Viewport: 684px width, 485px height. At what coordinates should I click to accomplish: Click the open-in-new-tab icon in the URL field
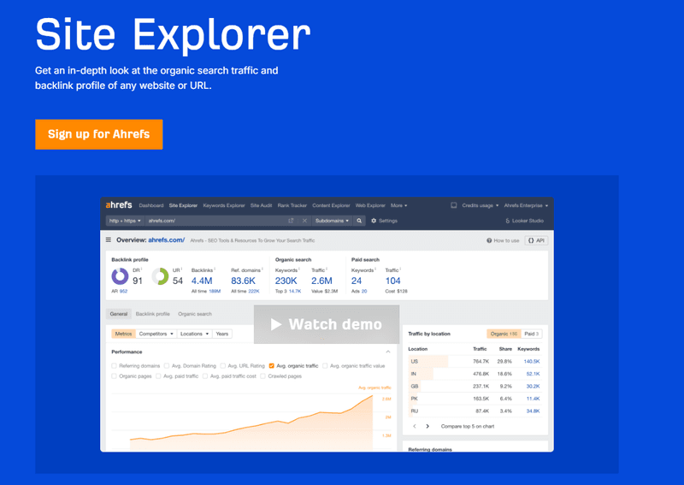point(291,221)
